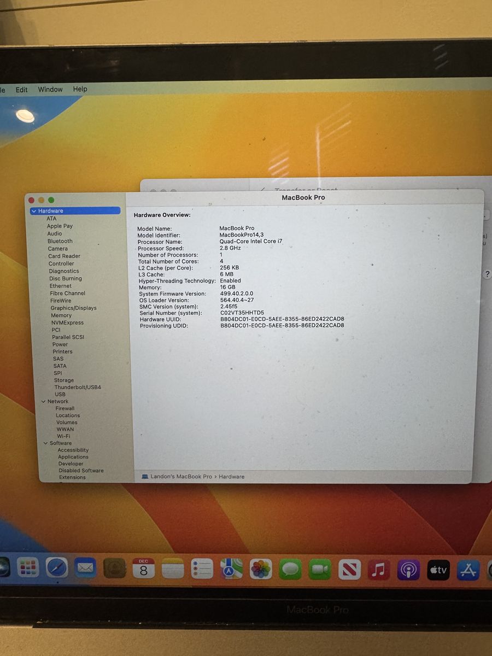This screenshot has height=656, width=492.
Task: Collapse the Network section in sidebar
Action: point(43,401)
